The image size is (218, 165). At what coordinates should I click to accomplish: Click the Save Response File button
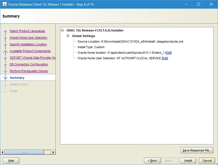pyautogui.click(x=197, y=150)
